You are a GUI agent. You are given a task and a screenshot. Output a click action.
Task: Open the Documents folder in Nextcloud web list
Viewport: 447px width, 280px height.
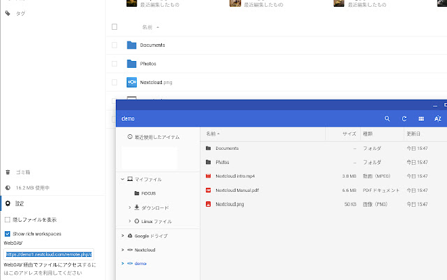[152, 45]
